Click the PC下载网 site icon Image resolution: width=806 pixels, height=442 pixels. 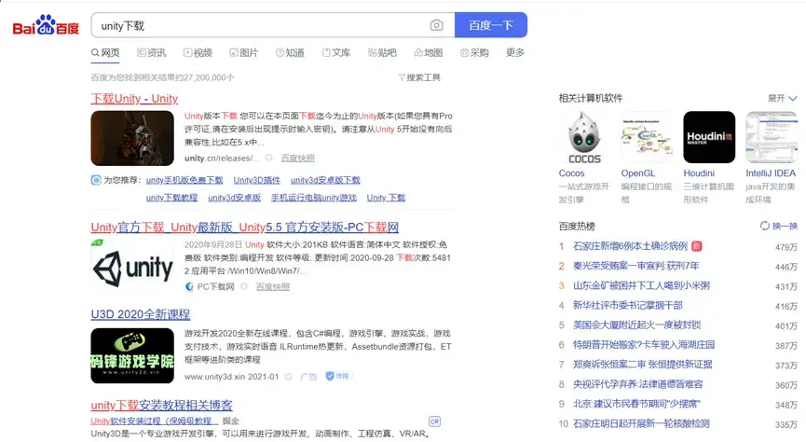click(x=189, y=286)
